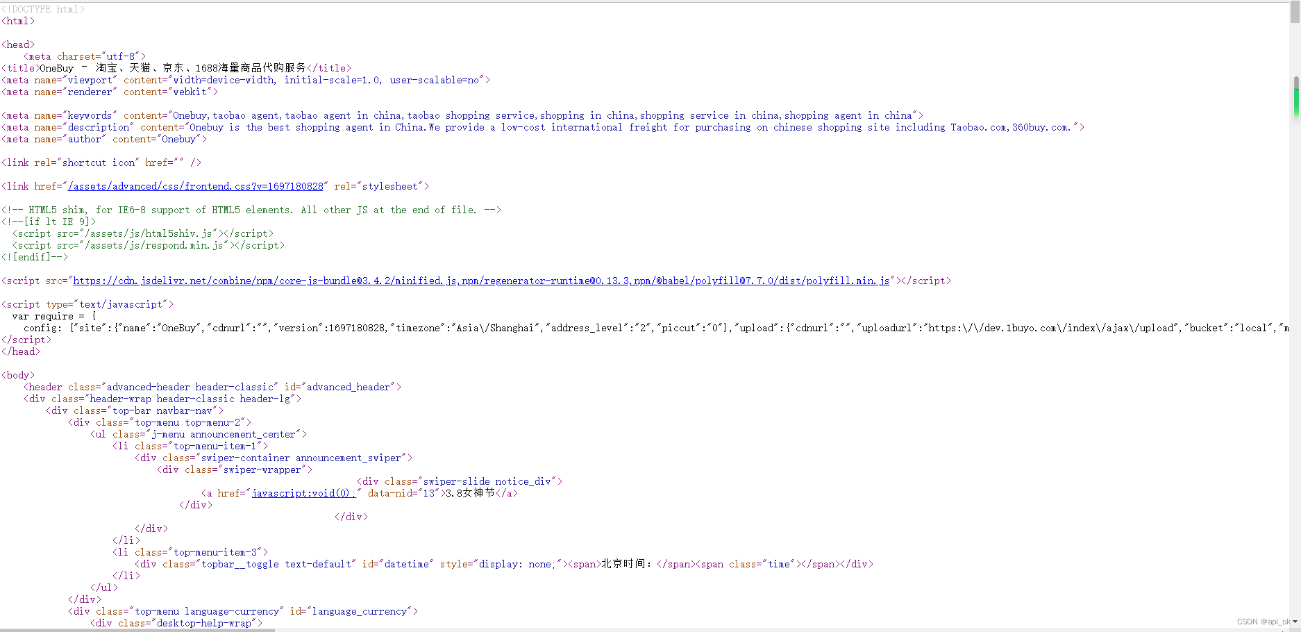The width and height of the screenshot is (1301, 632).
Task: Click the li top-menu-item-3 line
Action: [190, 552]
